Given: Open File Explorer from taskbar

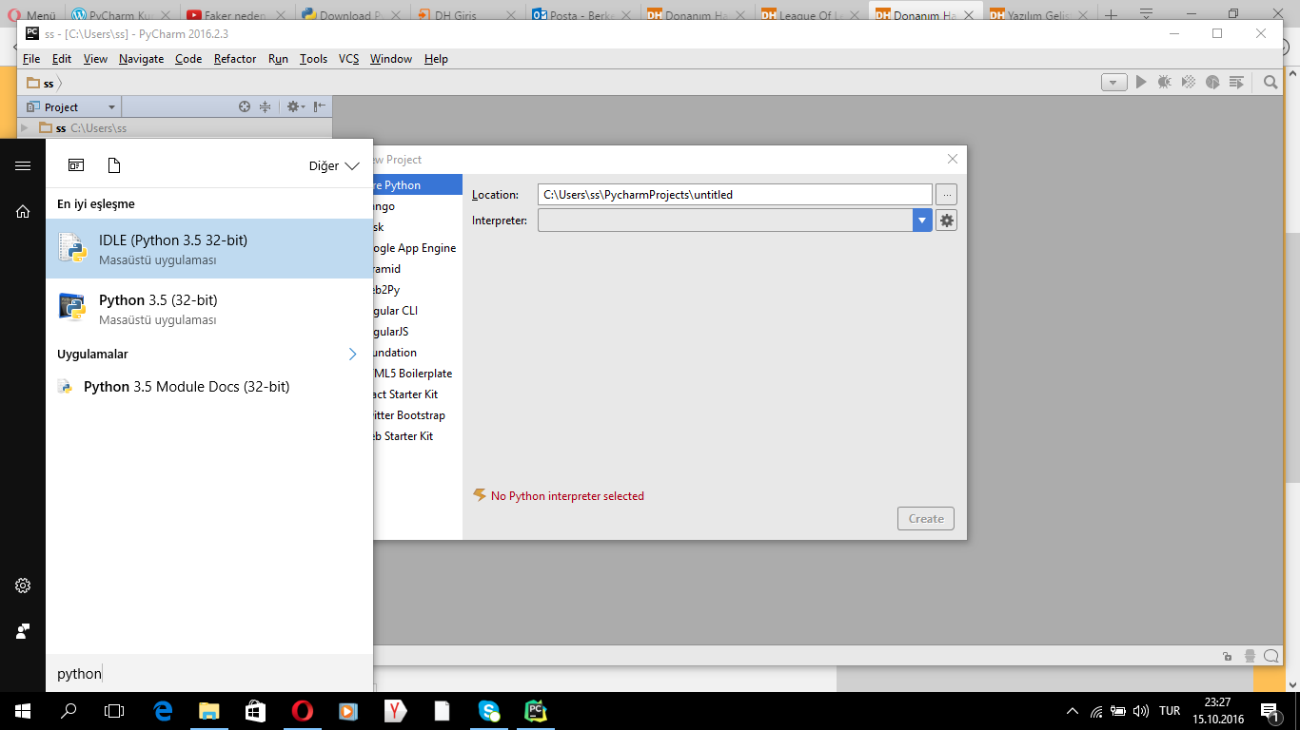Looking at the screenshot, I should [x=208, y=710].
